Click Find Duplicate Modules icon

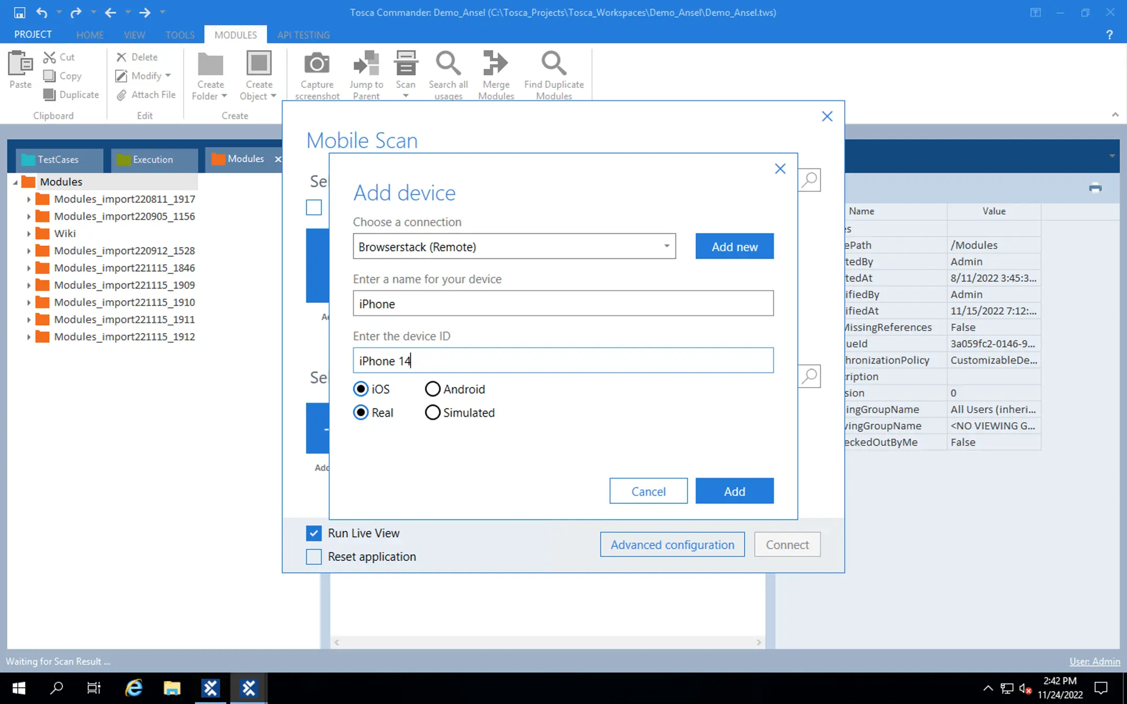(x=554, y=64)
